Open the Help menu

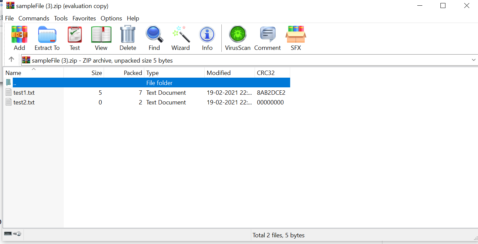[133, 18]
